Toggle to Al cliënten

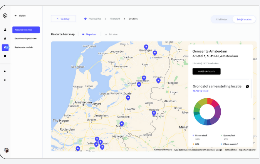click(x=221, y=20)
